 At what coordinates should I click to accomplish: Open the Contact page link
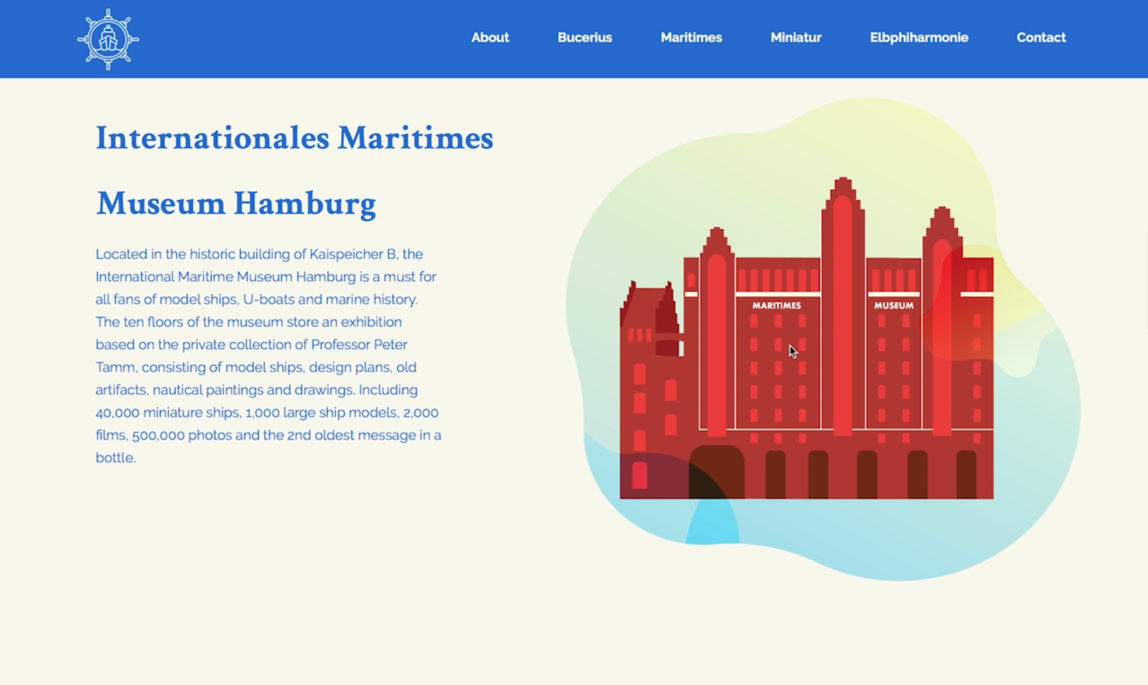click(1041, 38)
